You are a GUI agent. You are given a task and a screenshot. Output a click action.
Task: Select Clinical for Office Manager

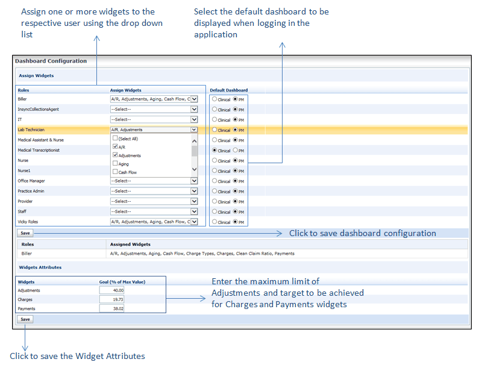click(214, 181)
